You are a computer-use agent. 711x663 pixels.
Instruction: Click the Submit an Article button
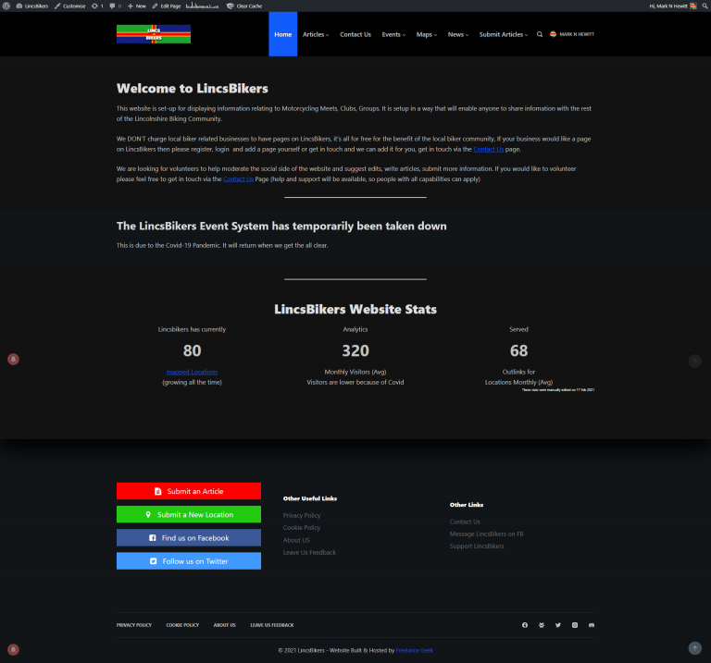point(189,491)
